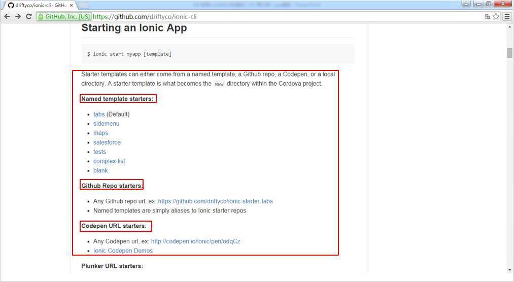
Task: Click the GitHub, Inc. [US] certificate label
Action: pyautogui.click(x=67, y=17)
